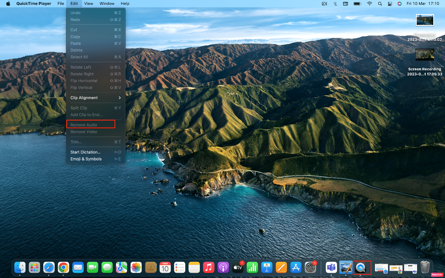Open Spotlight search in menu bar
445x278 pixels.
click(x=380, y=4)
